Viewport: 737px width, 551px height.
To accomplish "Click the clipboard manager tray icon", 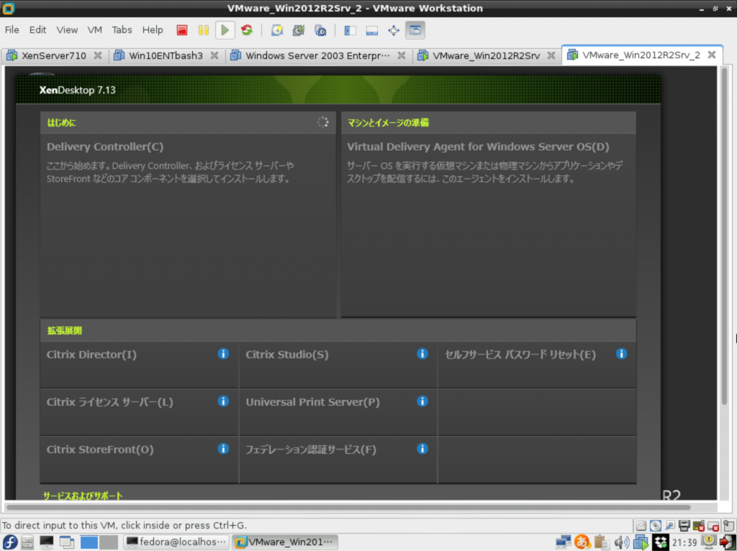I will [602, 542].
